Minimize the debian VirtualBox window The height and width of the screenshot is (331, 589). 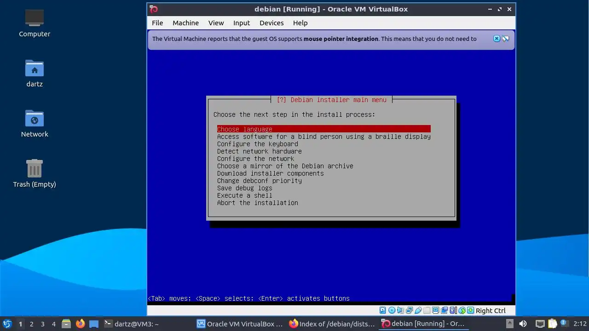tap(491, 9)
